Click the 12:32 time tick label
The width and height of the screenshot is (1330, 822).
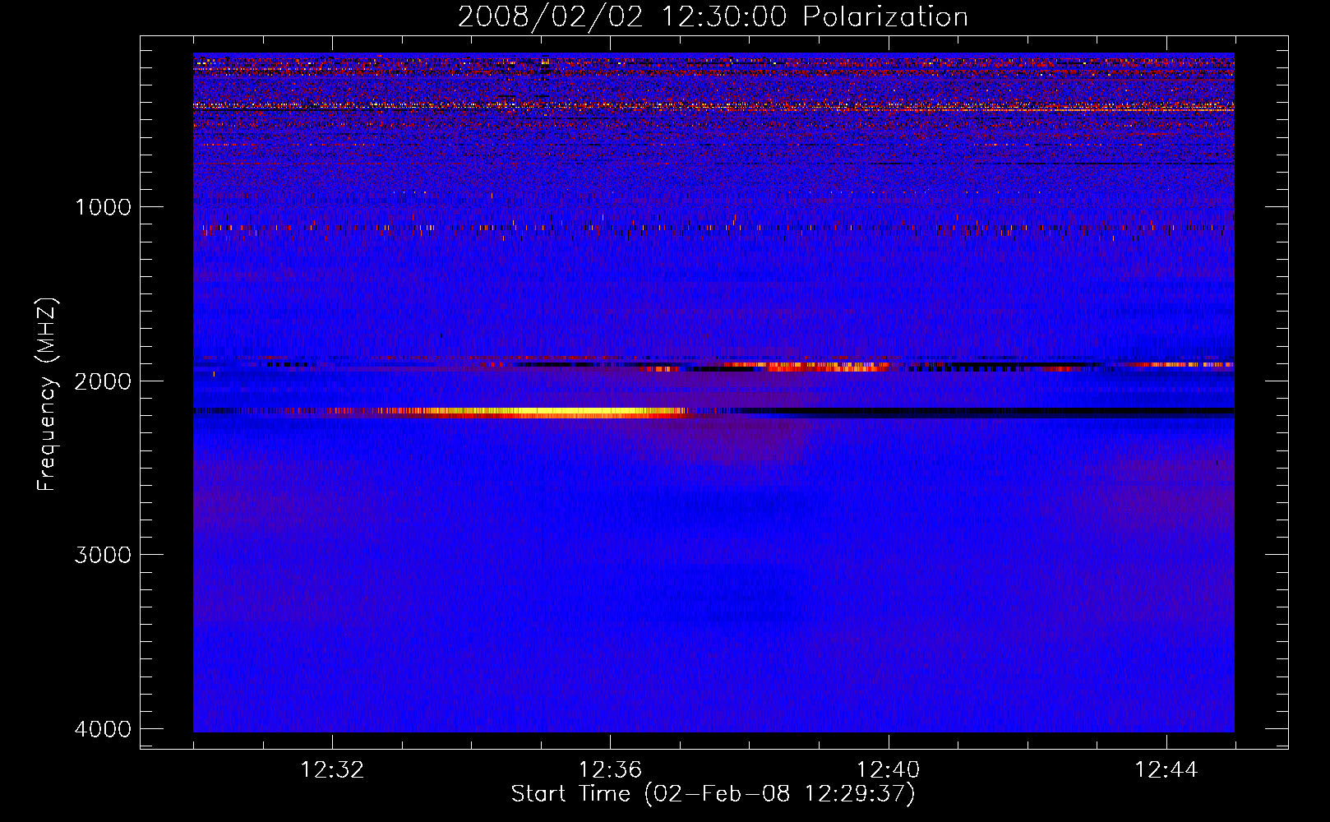(332, 770)
